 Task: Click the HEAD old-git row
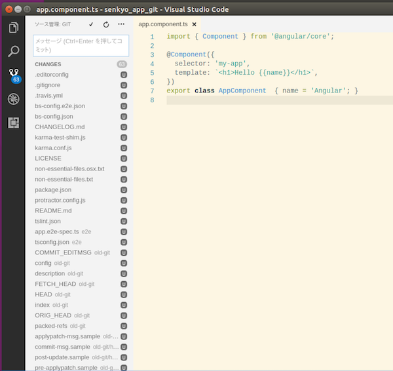(x=80, y=294)
